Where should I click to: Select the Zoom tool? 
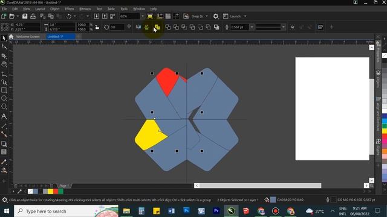tap(4, 64)
